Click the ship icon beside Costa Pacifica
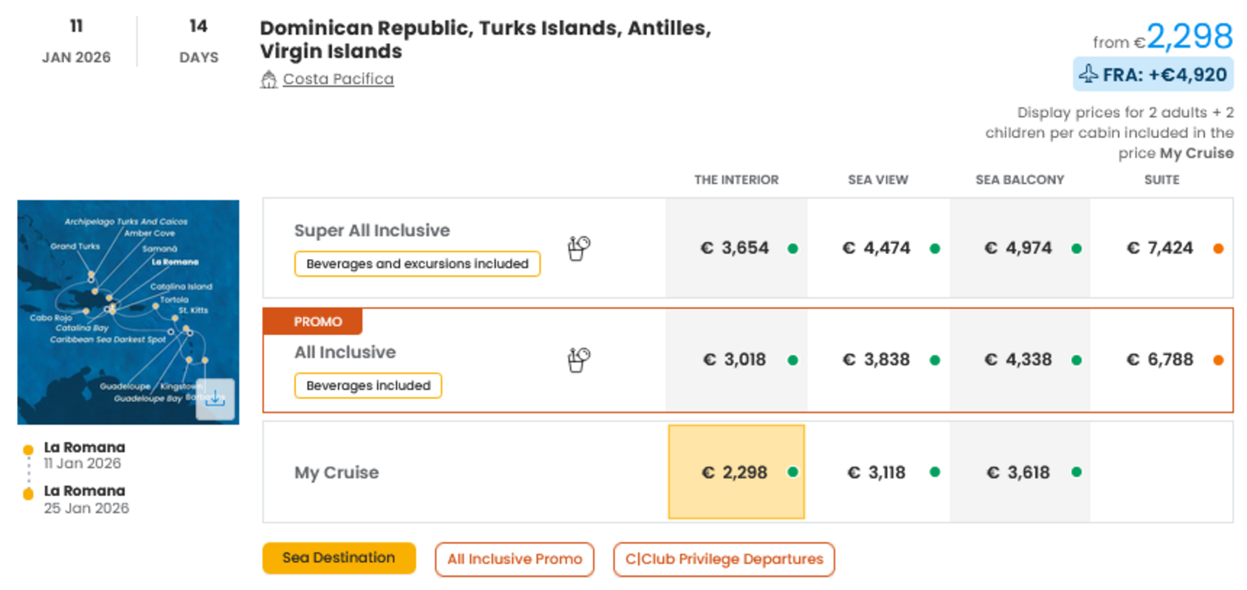 tap(269, 78)
